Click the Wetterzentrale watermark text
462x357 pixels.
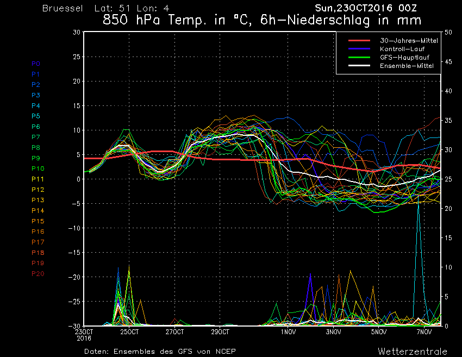413,352
